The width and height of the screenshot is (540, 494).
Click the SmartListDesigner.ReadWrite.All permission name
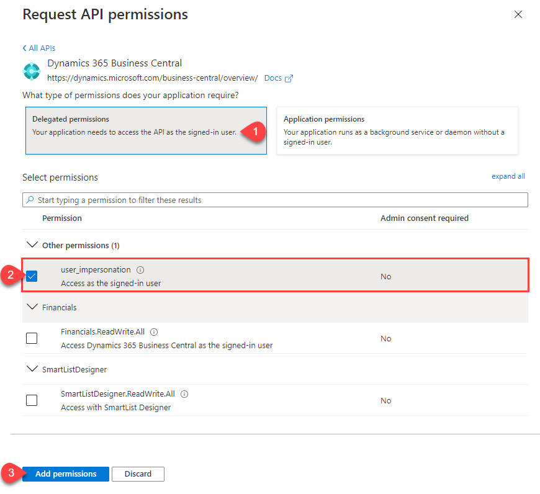pyautogui.click(x=118, y=394)
